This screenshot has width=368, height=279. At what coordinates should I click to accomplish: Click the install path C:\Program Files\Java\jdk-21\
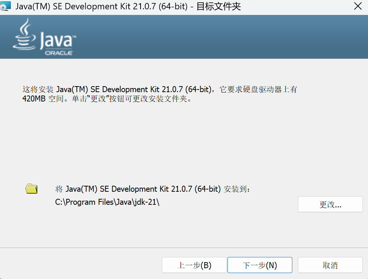107,202
